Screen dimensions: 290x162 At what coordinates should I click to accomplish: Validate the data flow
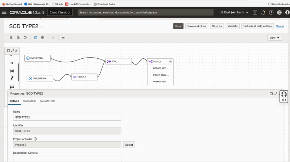point(232,26)
